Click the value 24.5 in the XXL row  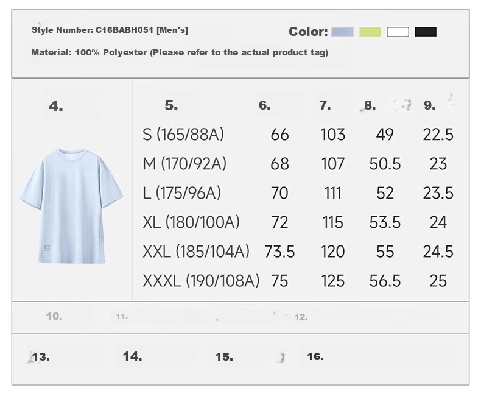438,252
